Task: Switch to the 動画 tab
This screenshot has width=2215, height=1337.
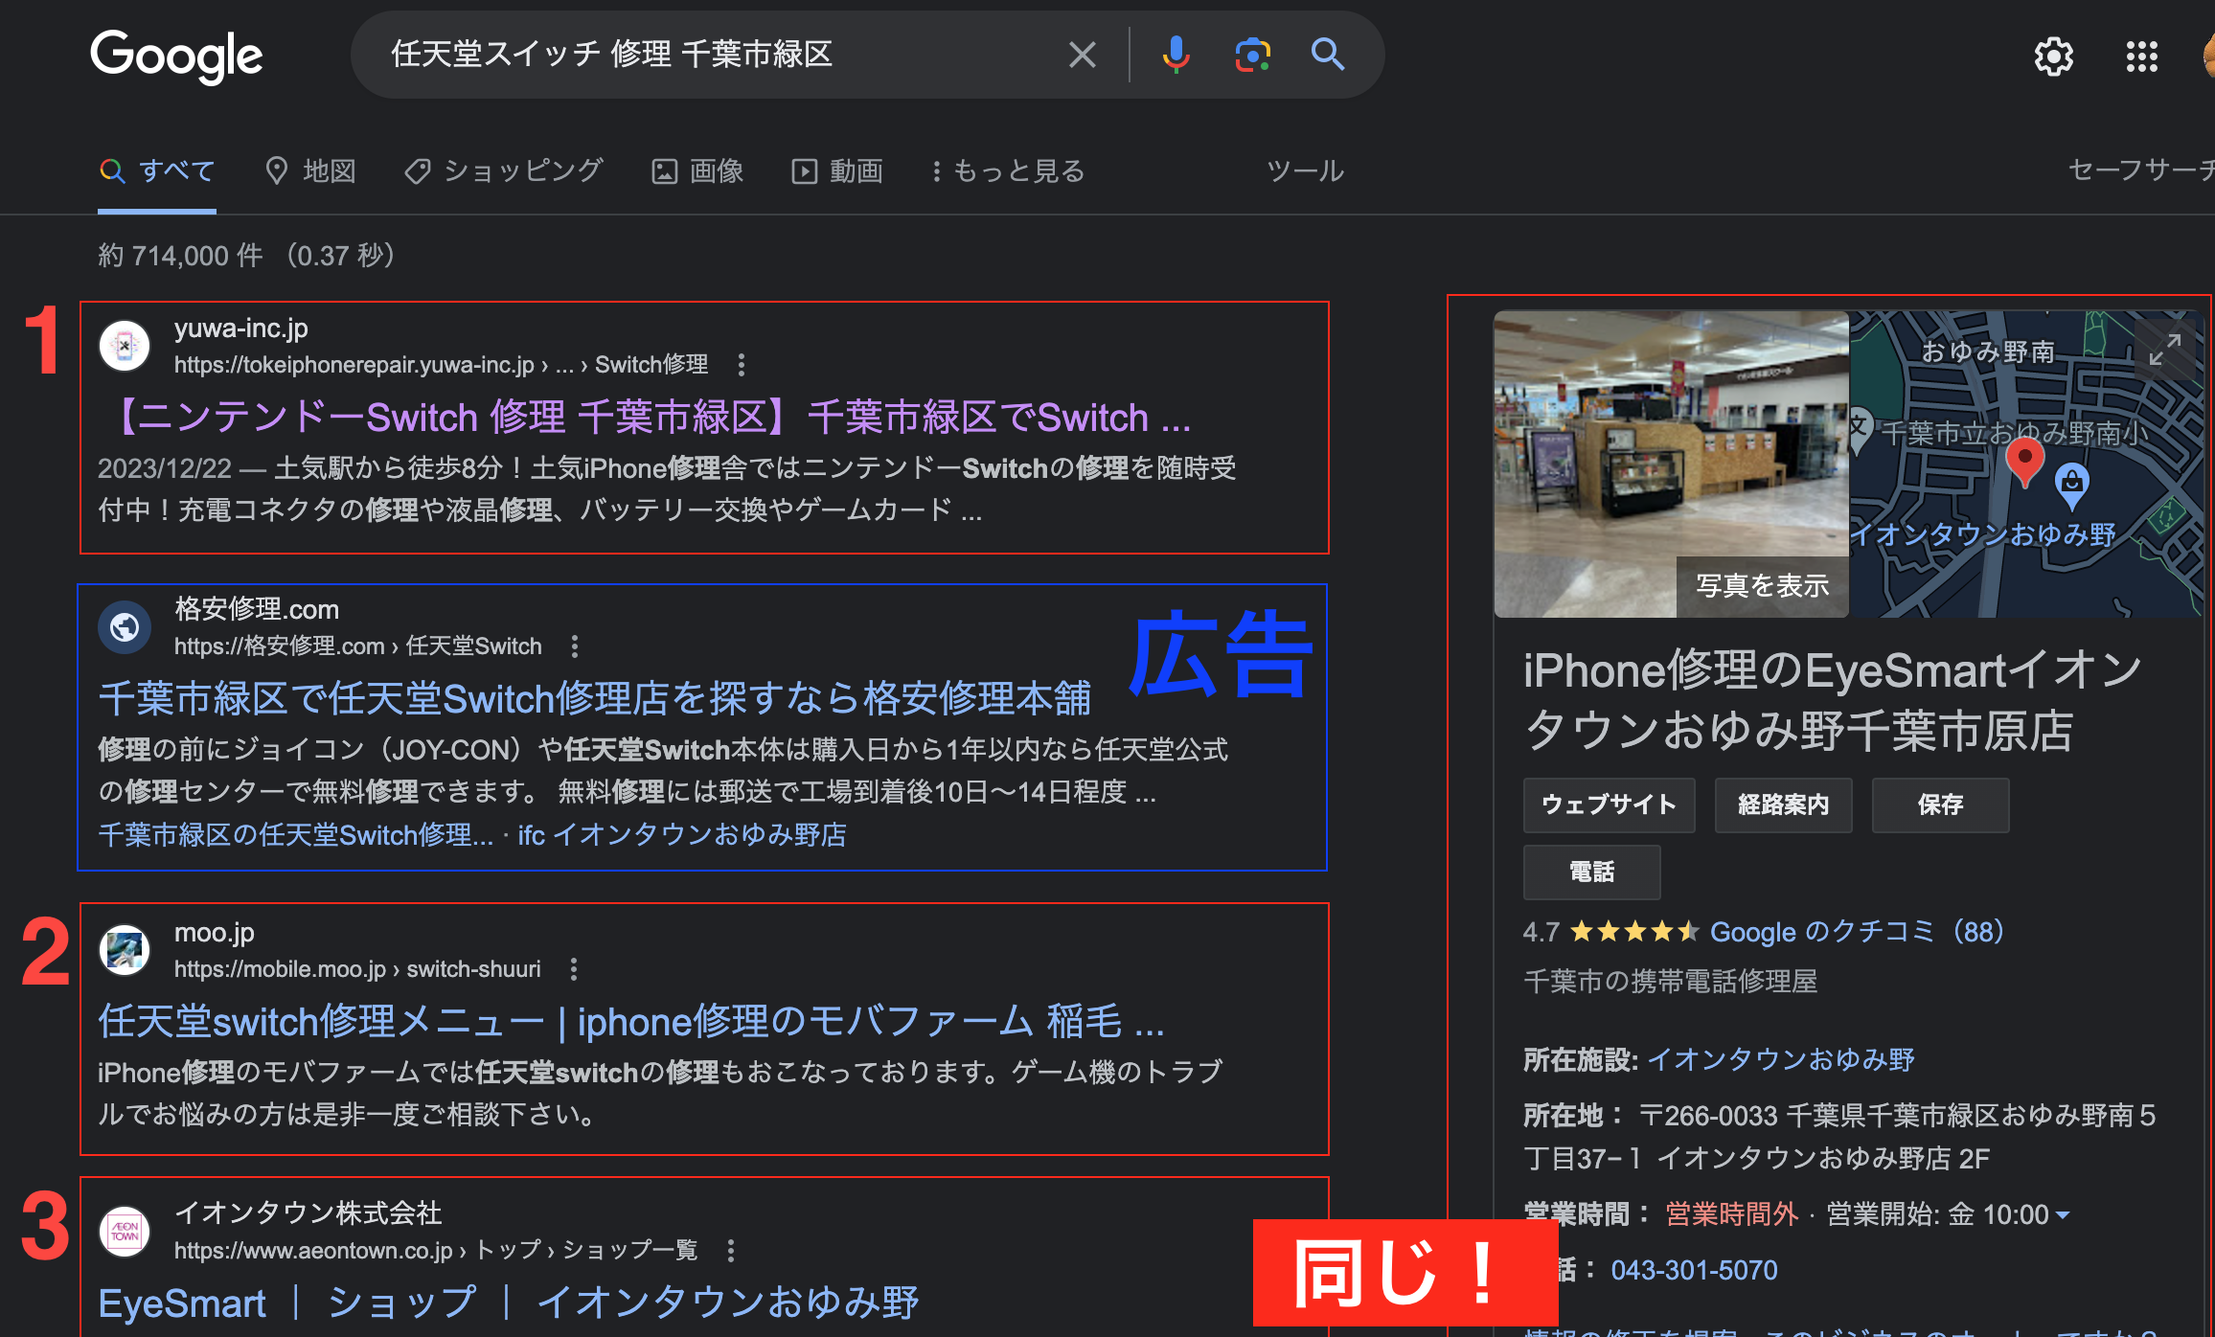Action: point(837,171)
